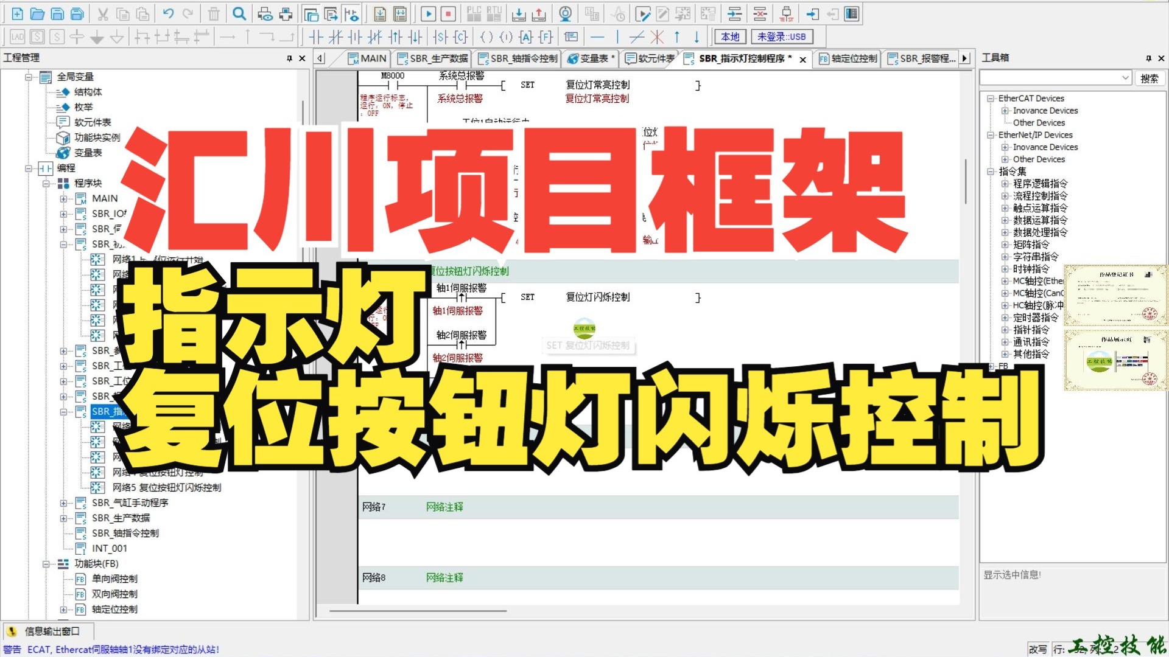The width and height of the screenshot is (1169, 657).
Task: Print the program
Action: pos(285,13)
